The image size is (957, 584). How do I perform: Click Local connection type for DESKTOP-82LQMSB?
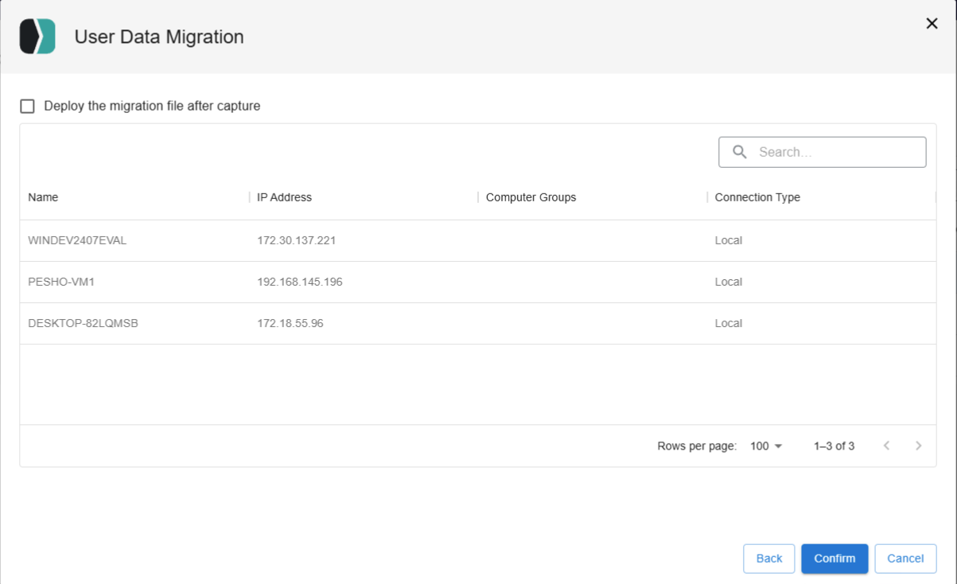728,323
